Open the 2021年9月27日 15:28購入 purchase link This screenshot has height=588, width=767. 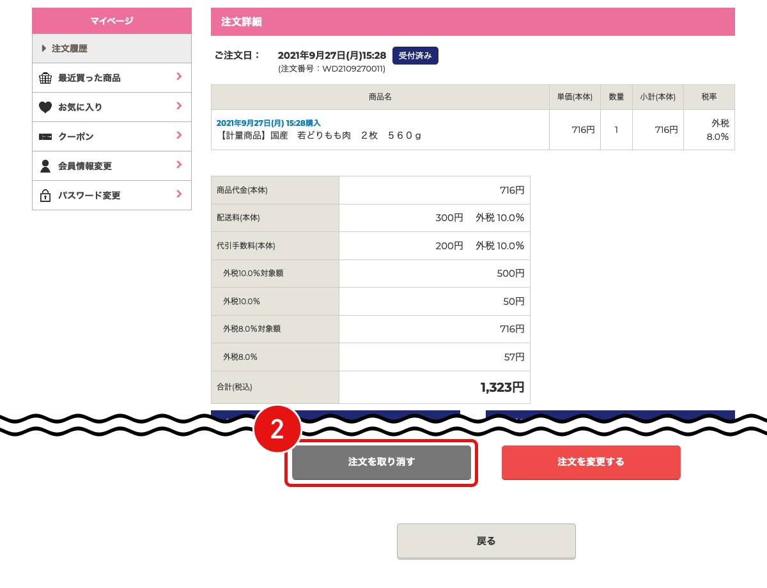(268, 123)
